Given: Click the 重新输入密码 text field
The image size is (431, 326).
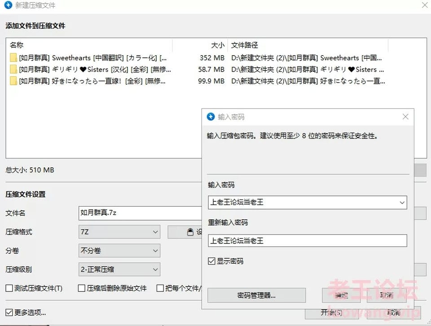Looking at the screenshot, I should click(x=307, y=241).
